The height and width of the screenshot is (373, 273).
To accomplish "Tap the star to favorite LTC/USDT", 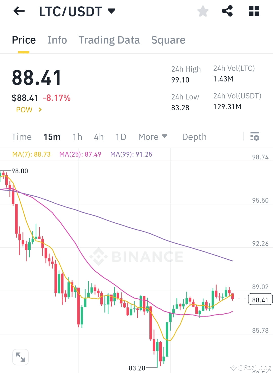I will 203,11.
